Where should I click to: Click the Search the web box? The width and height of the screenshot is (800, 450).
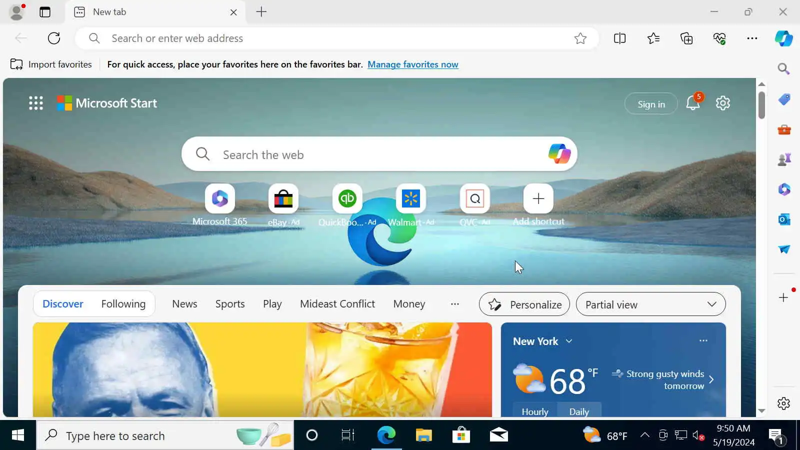click(x=379, y=154)
